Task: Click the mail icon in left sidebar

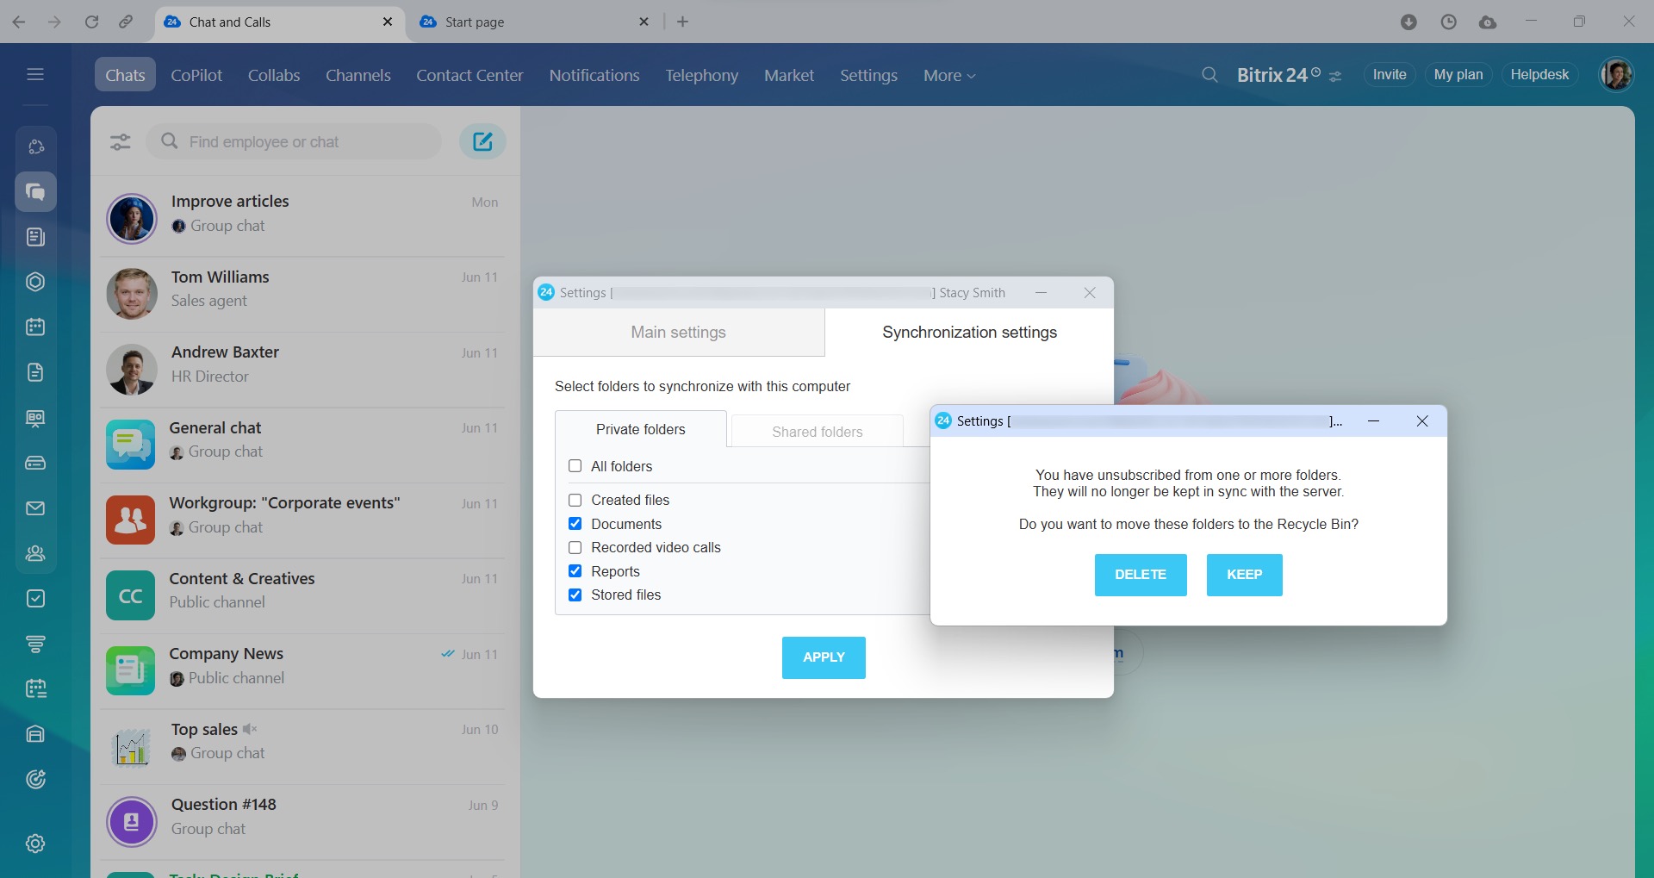Action: pos(35,508)
